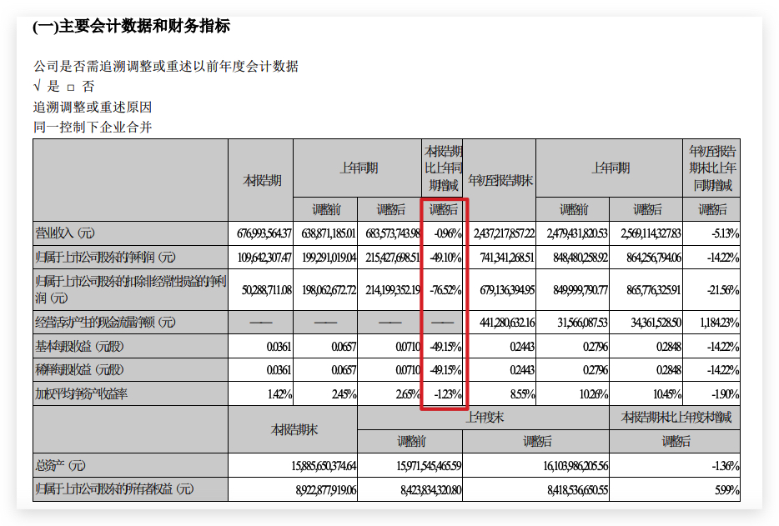
Task: Click the text 同一控制下企业合并
Action: click(x=93, y=128)
